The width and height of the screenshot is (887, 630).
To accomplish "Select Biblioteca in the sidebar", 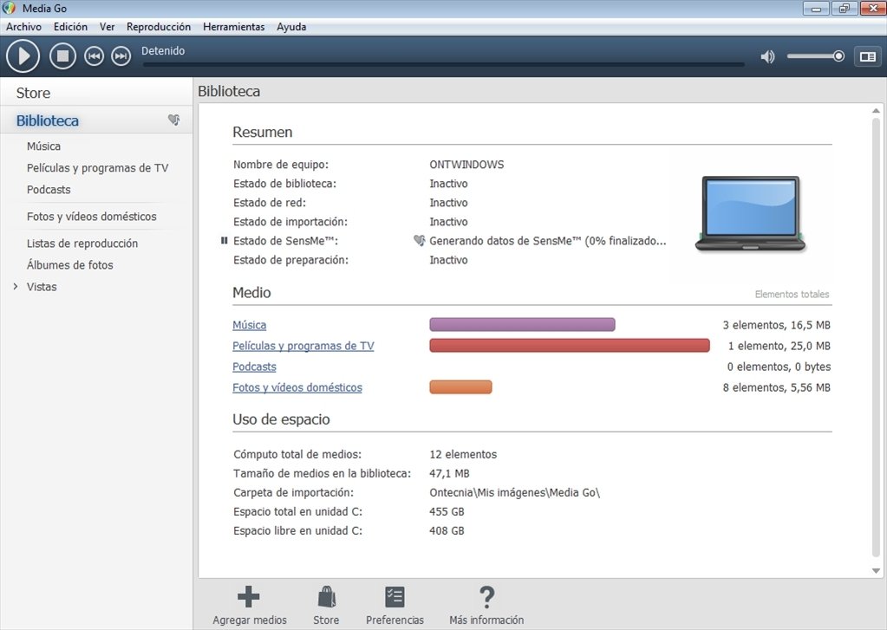I will pos(48,120).
